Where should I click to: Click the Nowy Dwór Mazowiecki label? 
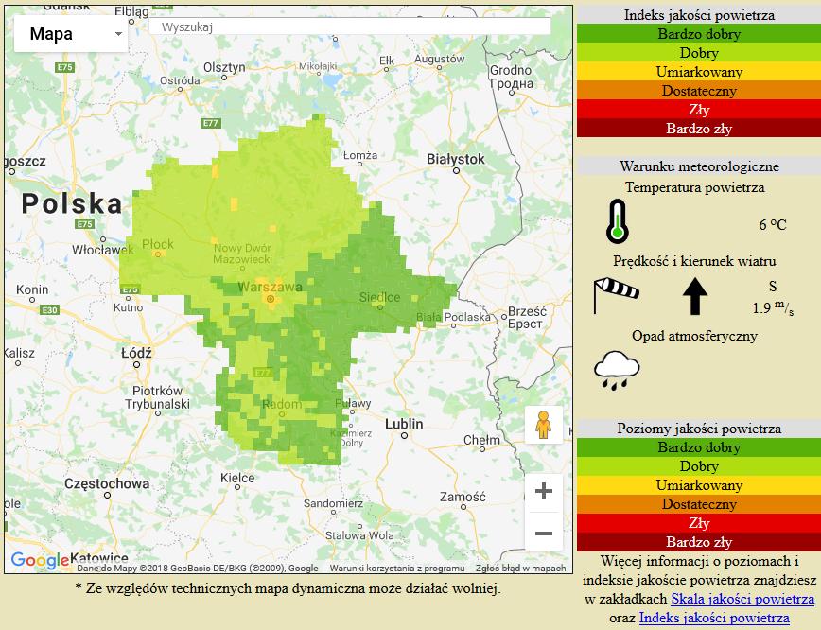(242, 254)
